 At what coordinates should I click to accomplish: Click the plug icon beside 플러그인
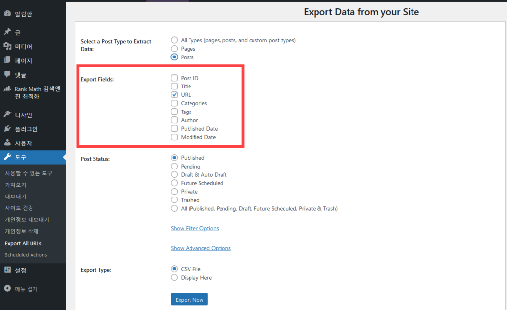click(x=7, y=129)
